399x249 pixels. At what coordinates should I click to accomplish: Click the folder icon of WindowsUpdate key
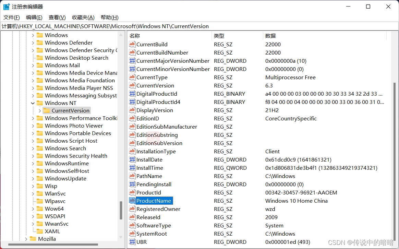click(x=40, y=178)
